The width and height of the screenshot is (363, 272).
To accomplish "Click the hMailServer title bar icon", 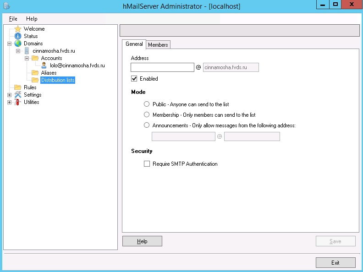I will click(x=7, y=6).
